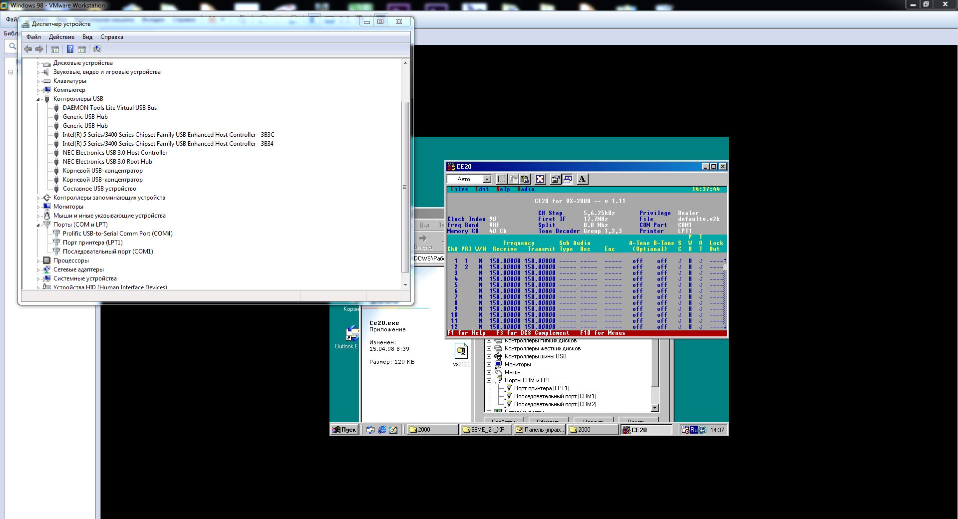The width and height of the screenshot is (958, 519).
Task: Open the Radio menu in CE20
Action: point(526,190)
